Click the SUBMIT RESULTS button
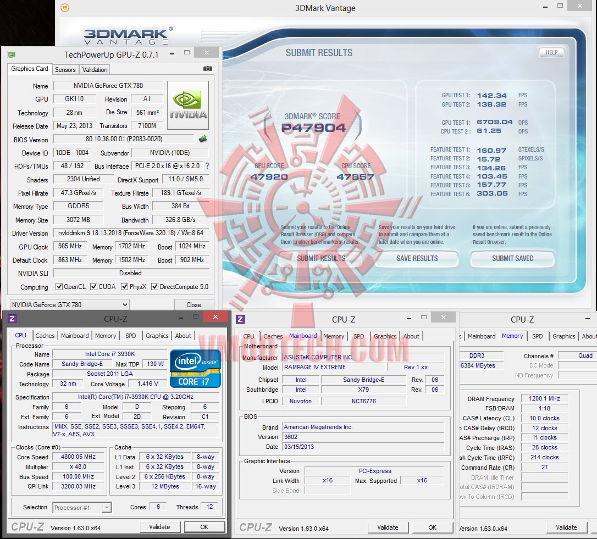The height and width of the screenshot is (539, 597). pos(321,258)
